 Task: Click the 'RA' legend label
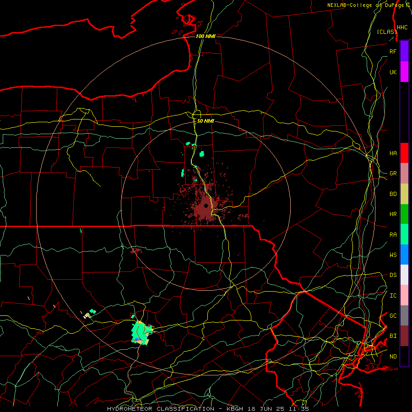click(x=393, y=235)
